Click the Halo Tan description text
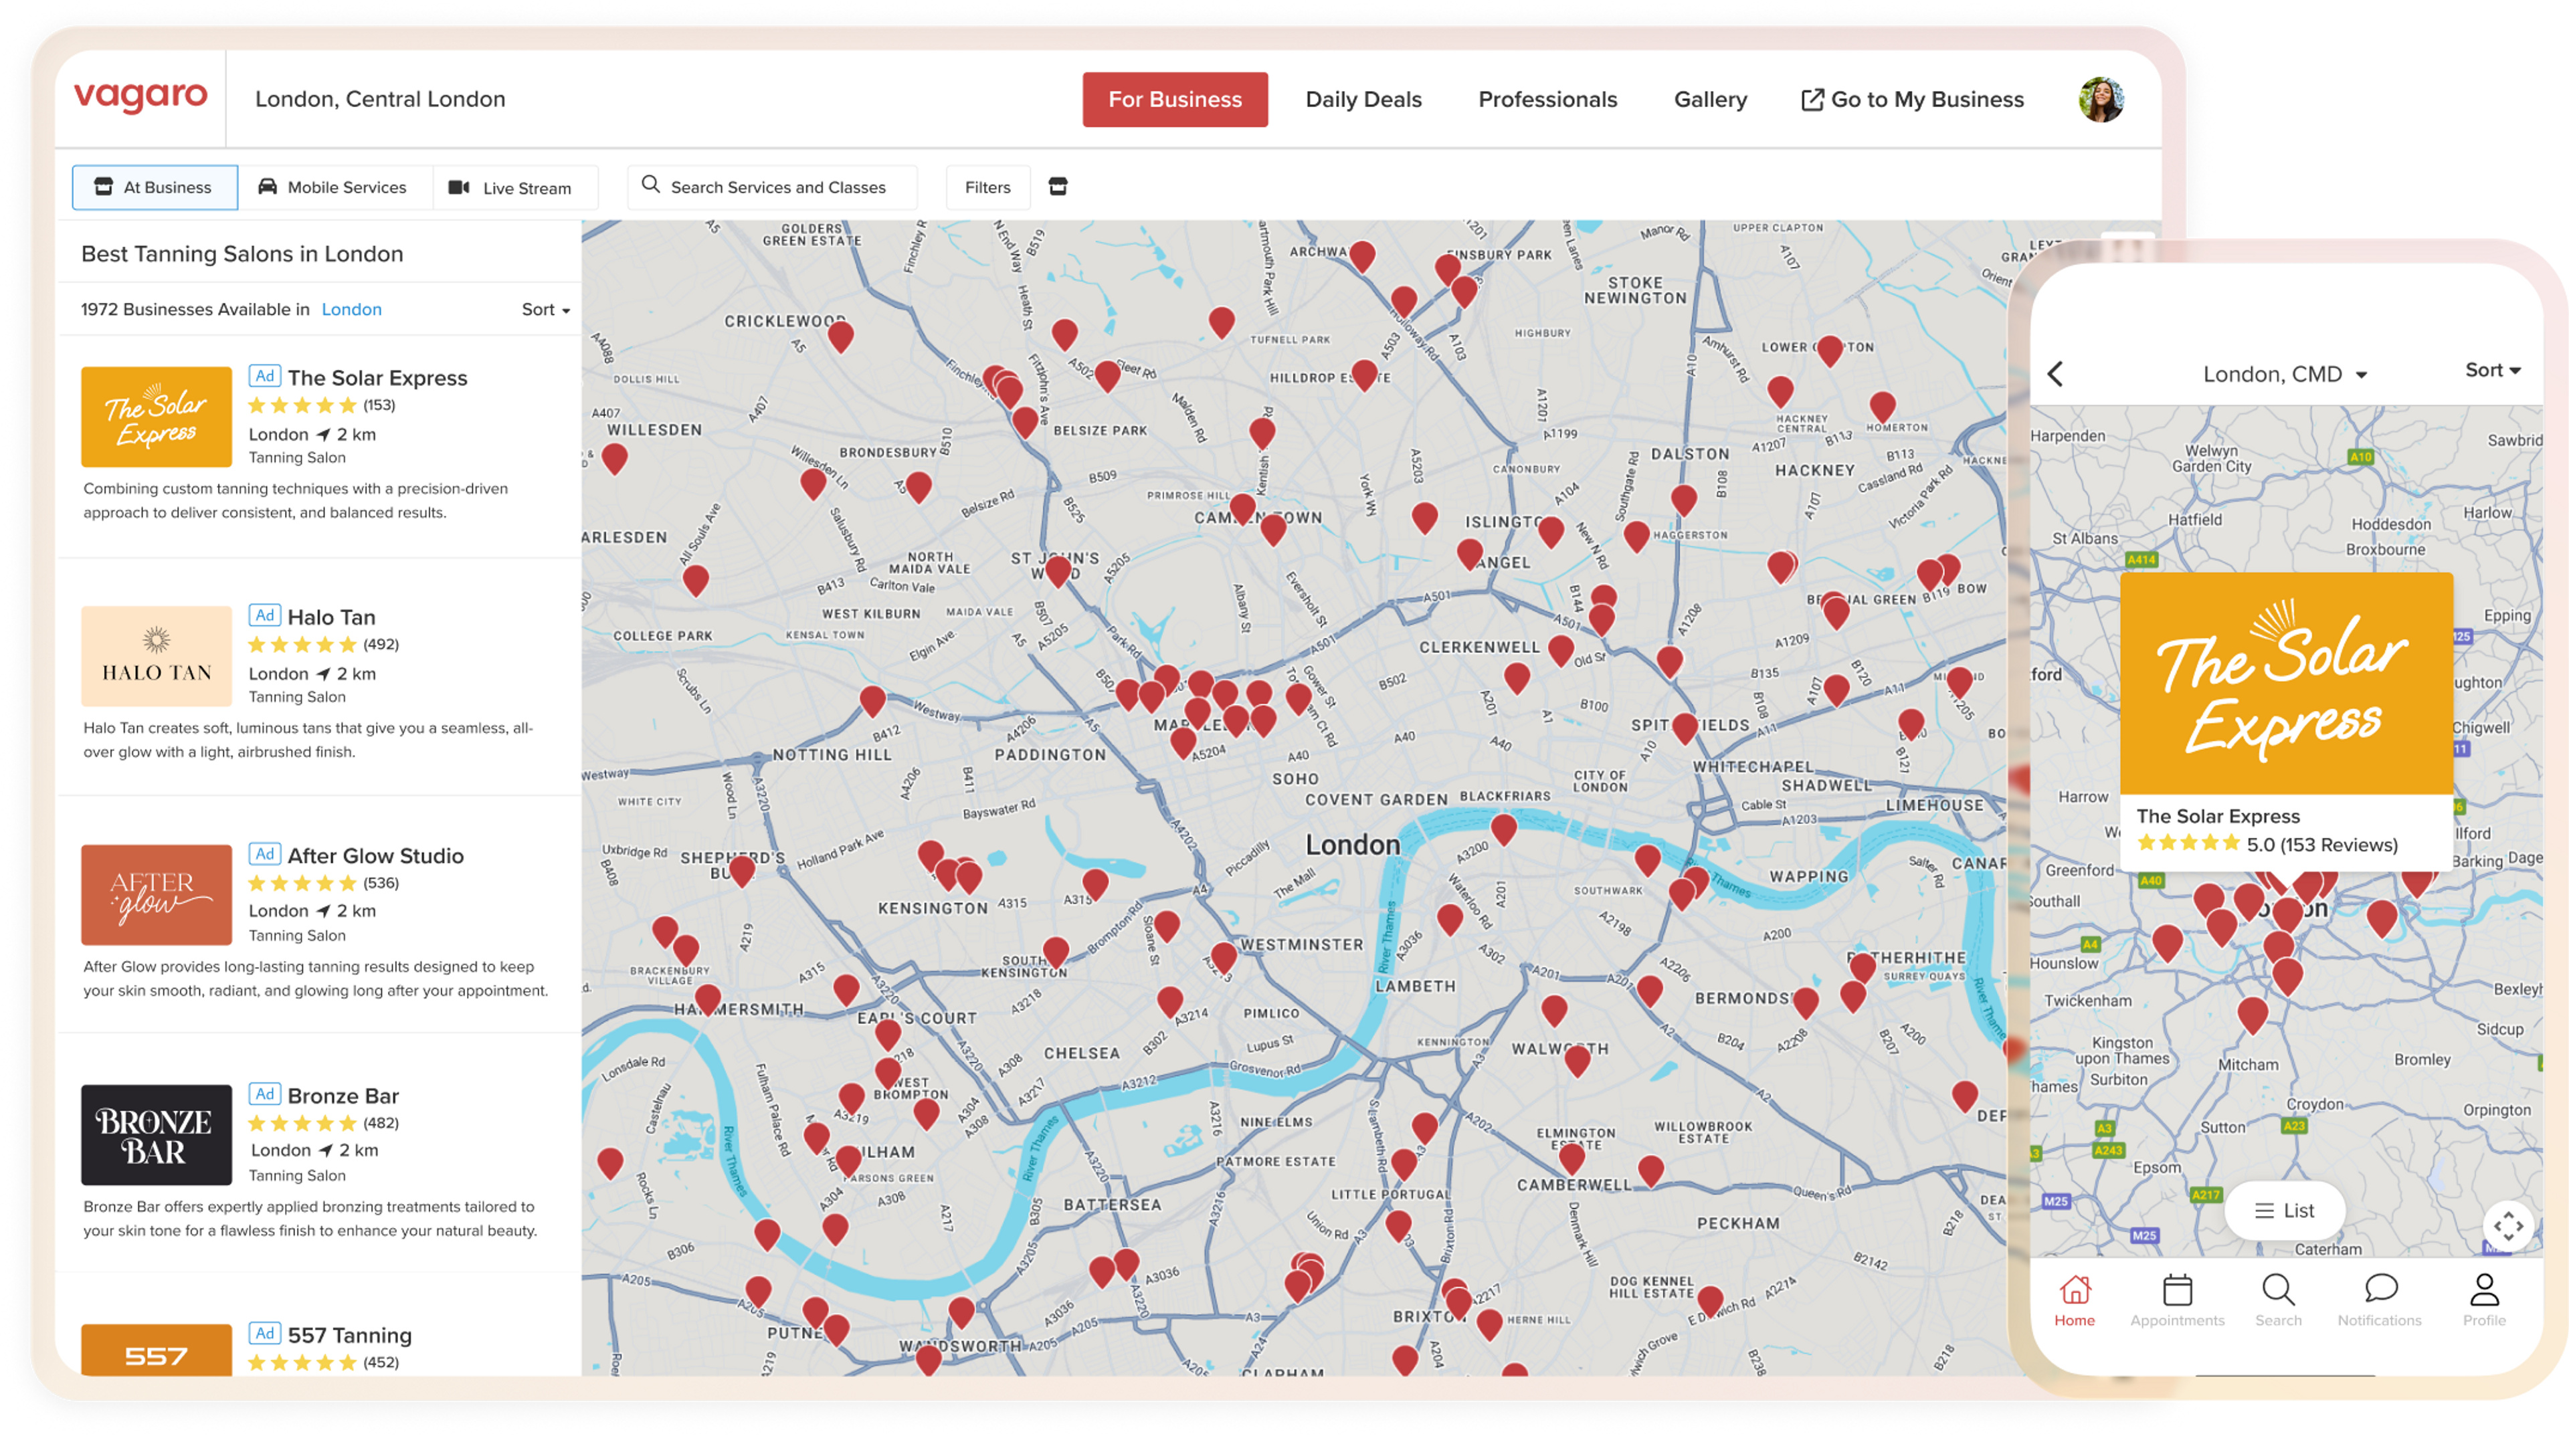The height and width of the screenshot is (1436, 2569). 308,740
